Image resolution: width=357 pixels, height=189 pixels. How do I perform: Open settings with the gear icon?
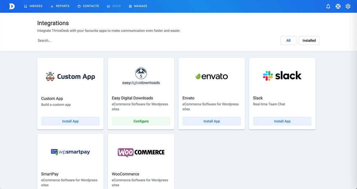(348, 6)
